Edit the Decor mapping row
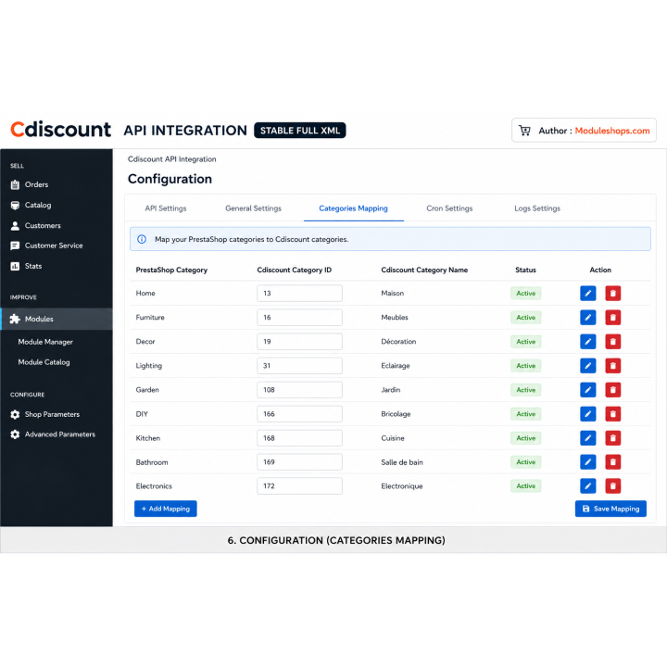 (x=587, y=342)
